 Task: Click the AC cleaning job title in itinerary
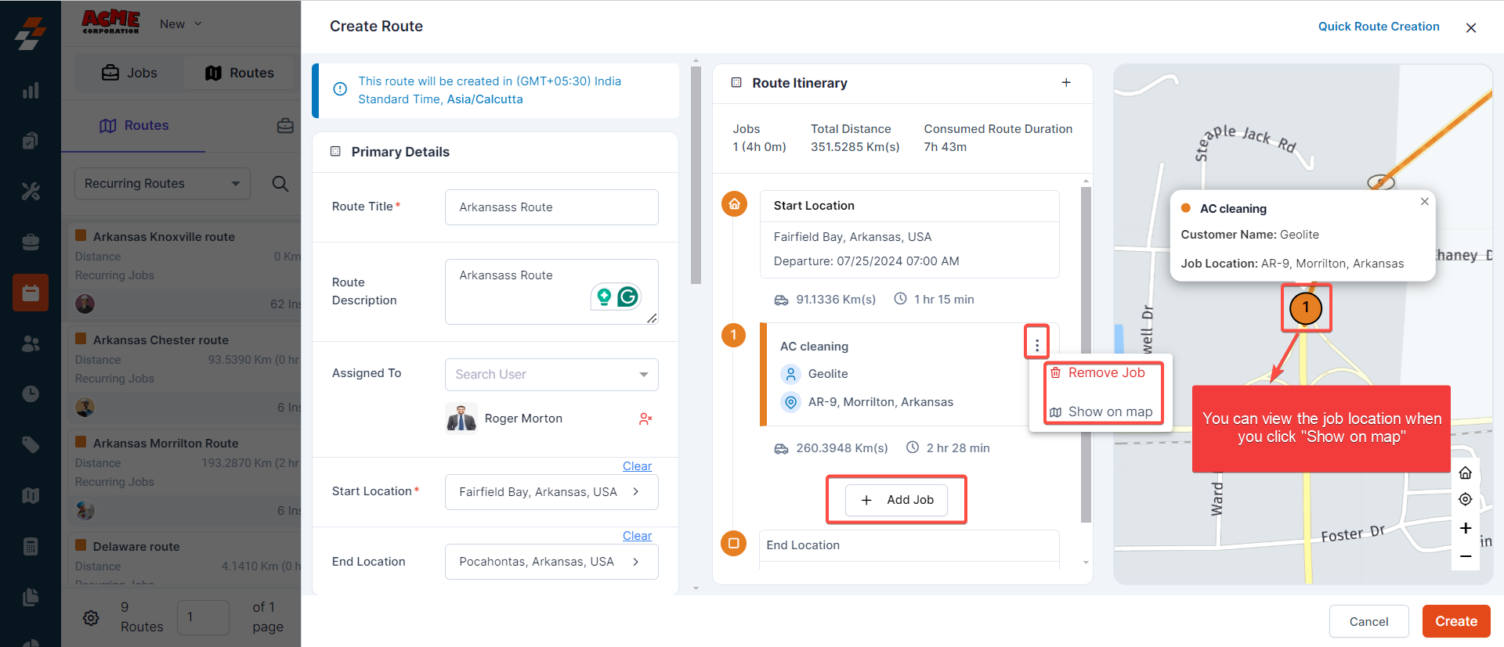coord(814,347)
